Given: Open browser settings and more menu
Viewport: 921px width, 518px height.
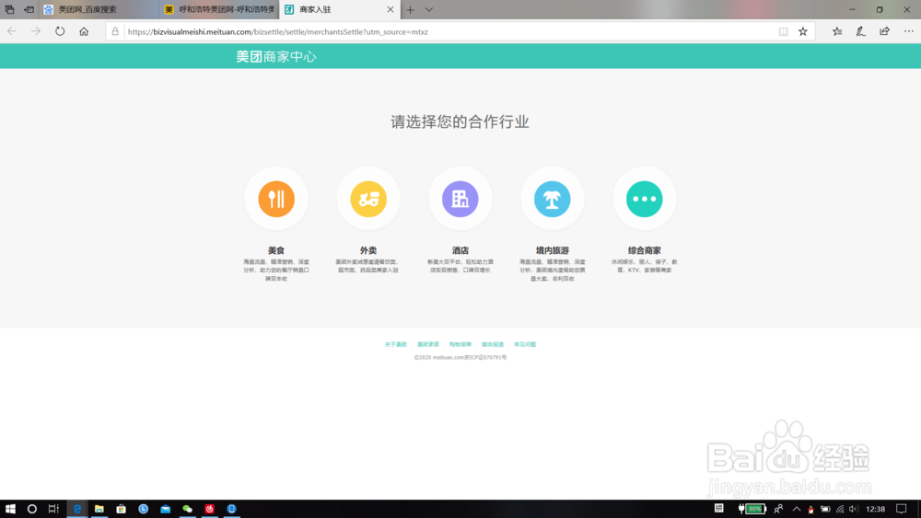Looking at the screenshot, I should tap(909, 31).
